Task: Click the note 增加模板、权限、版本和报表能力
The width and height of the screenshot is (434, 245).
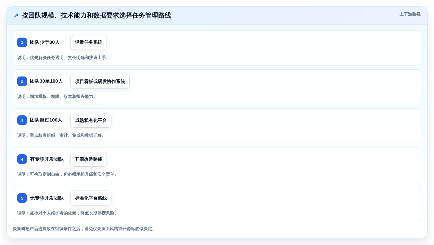Action: click(57, 97)
